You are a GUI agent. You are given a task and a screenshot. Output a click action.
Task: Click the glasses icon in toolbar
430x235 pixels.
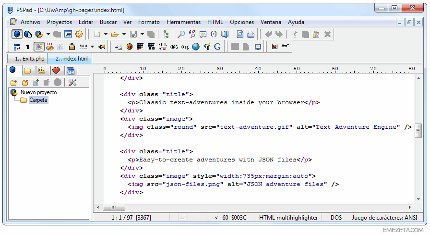point(285,46)
